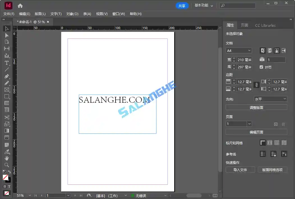Select the Hand tool

[x=7, y=158]
